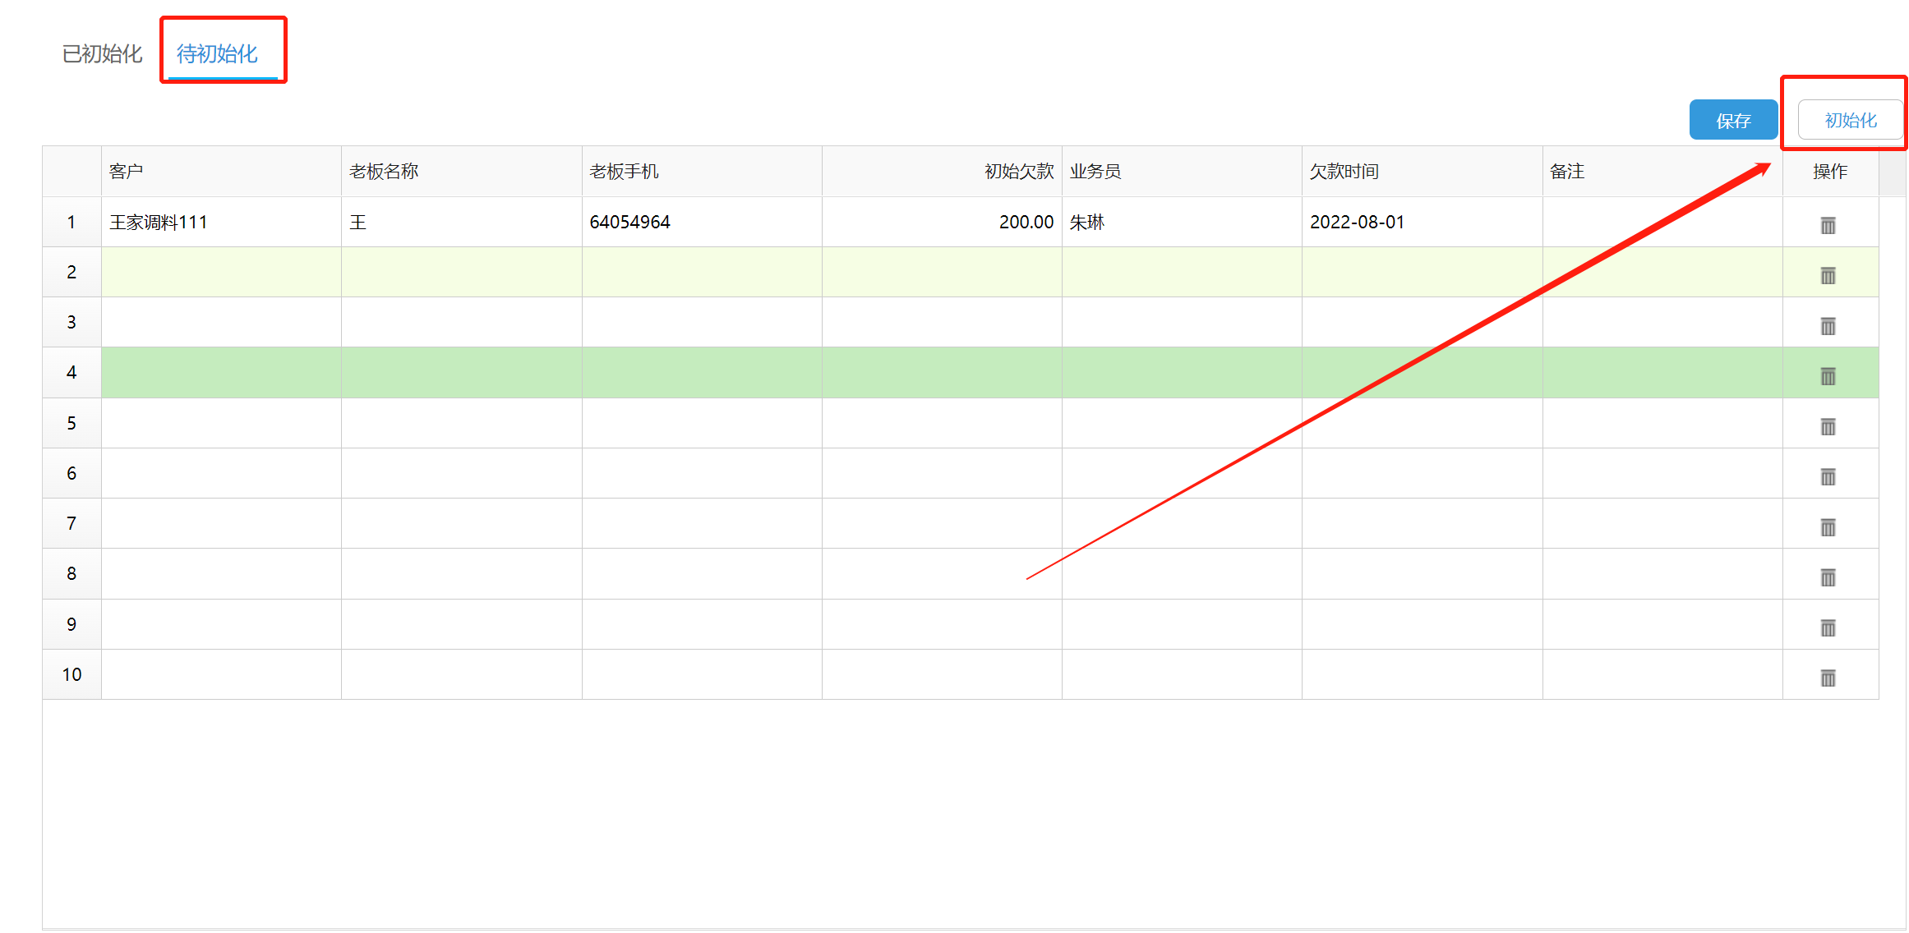
Task: Click the initial debt value 200.00
Action: (942, 222)
